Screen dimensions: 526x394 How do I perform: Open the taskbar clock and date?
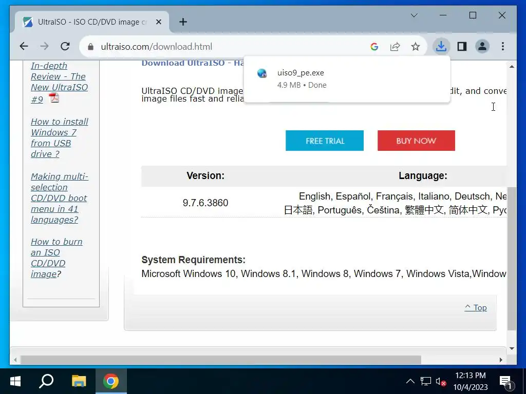click(x=471, y=381)
